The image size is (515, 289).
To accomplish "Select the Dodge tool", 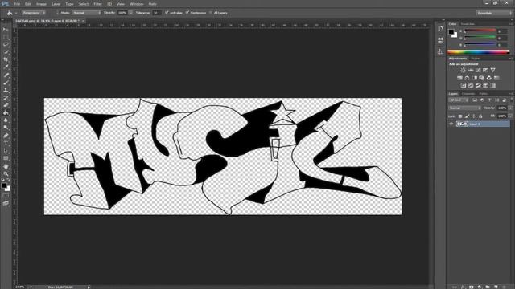I will (x=6, y=128).
